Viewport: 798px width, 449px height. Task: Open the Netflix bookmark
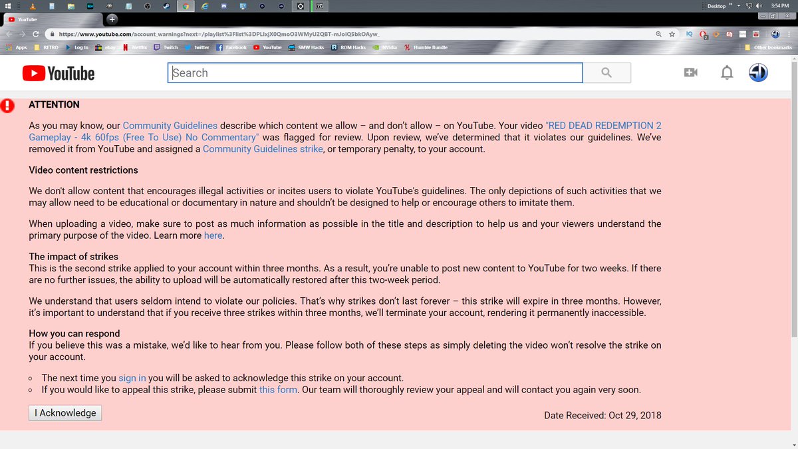(135, 47)
